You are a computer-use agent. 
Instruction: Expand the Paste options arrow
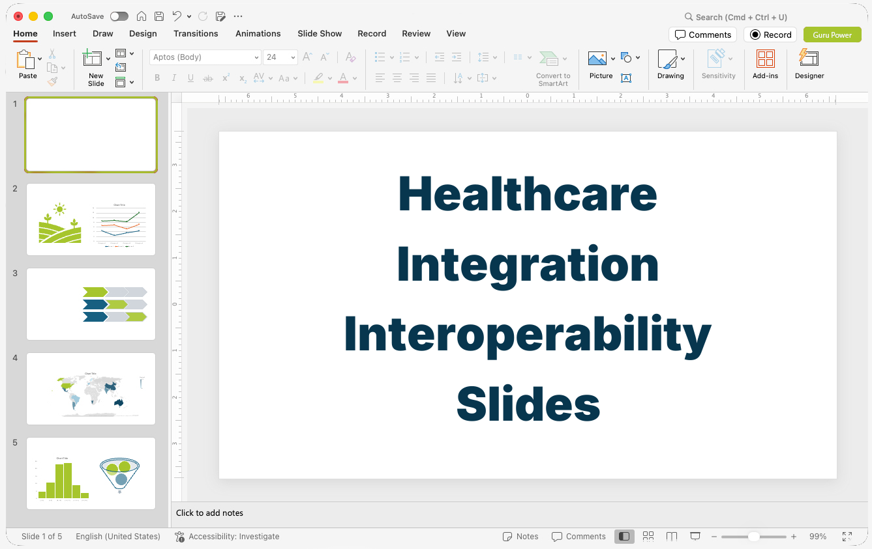pyautogui.click(x=40, y=59)
